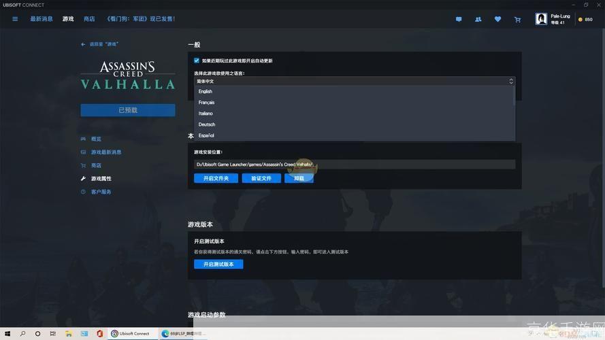This screenshot has width=605, height=340.
Task: Click the 已预载 preloaded button
Action: point(128,110)
